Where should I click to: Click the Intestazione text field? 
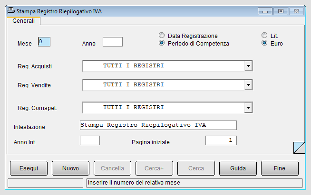point(158,125)
